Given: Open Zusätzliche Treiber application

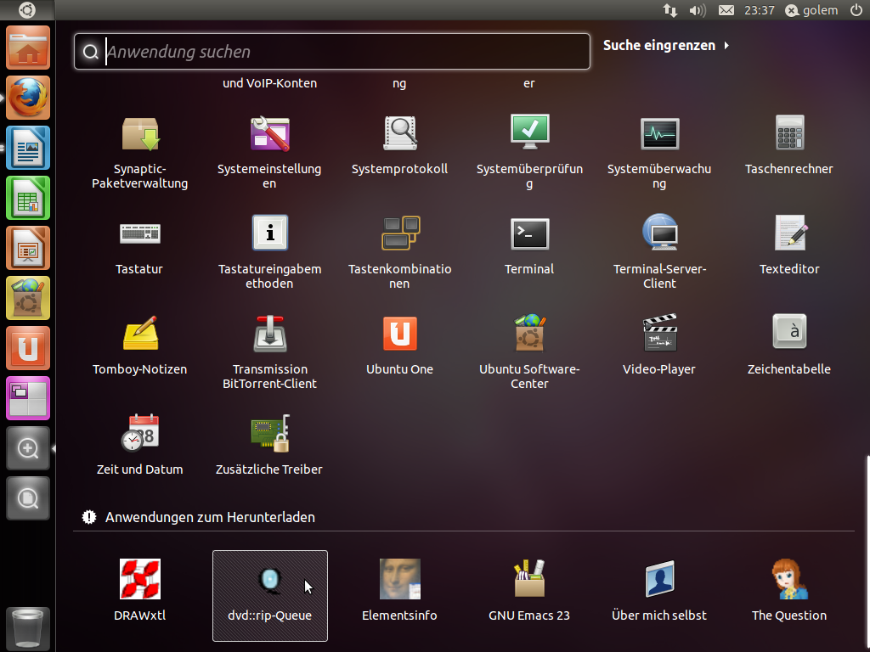Looking at the screenshot, I should tap(269, 435).
